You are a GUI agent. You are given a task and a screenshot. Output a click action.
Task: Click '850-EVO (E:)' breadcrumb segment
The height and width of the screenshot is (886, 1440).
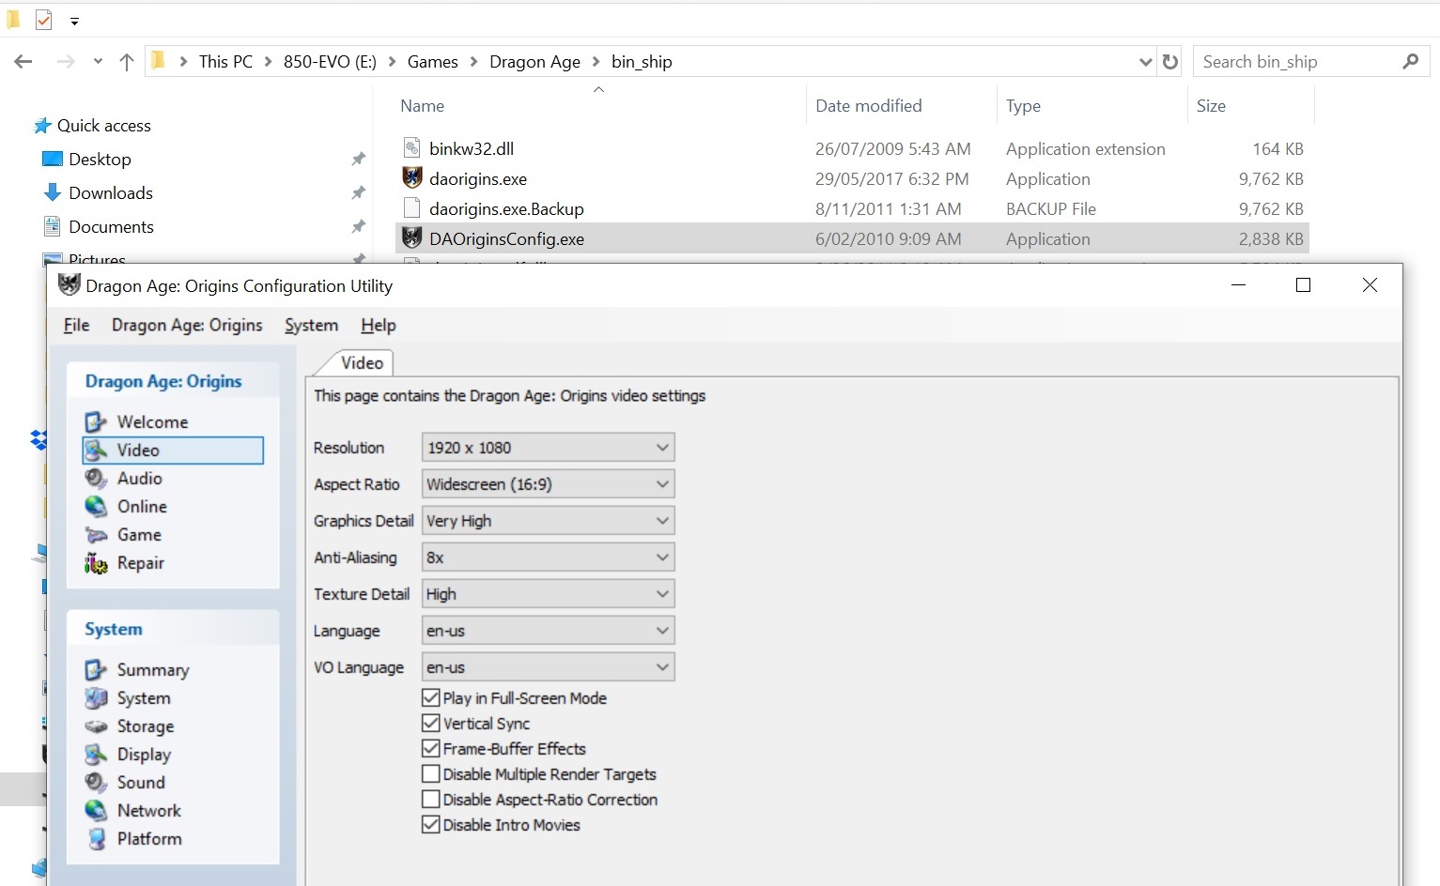click(330, 62)
